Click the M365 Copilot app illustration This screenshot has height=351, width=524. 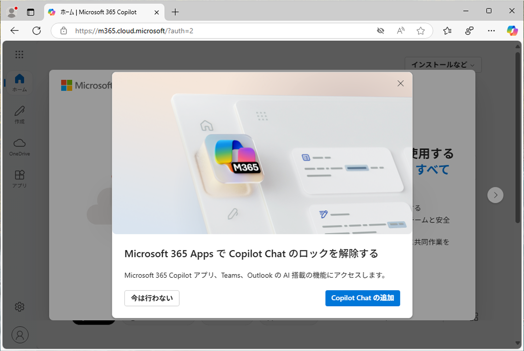pyautogui.click(x=234, y=159)
